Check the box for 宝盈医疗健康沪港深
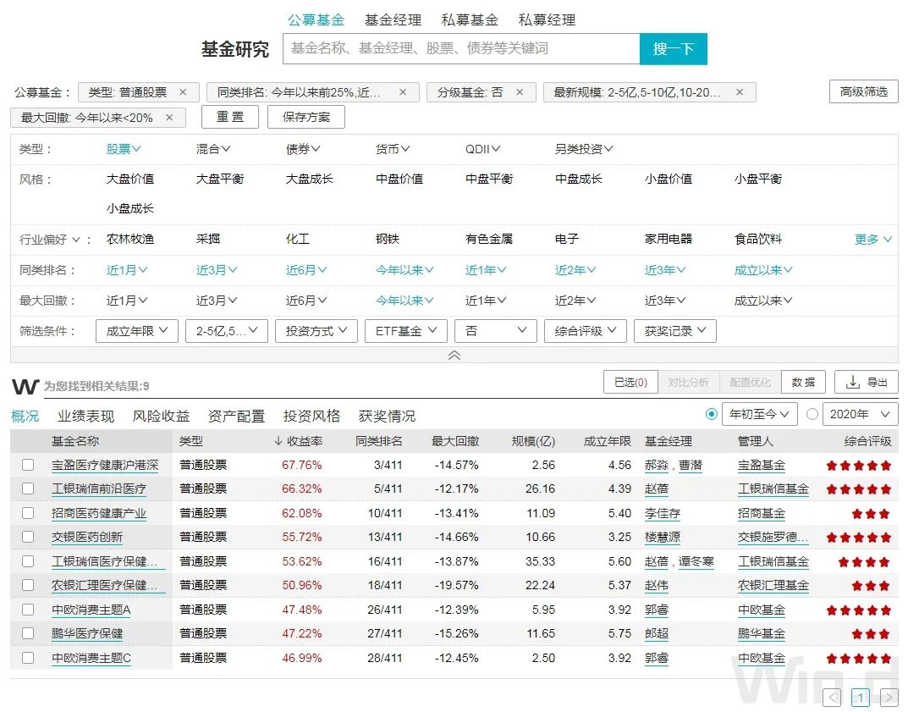Viewport: 908px width, 712px height. pyautogui.click(x=28, y=465)
